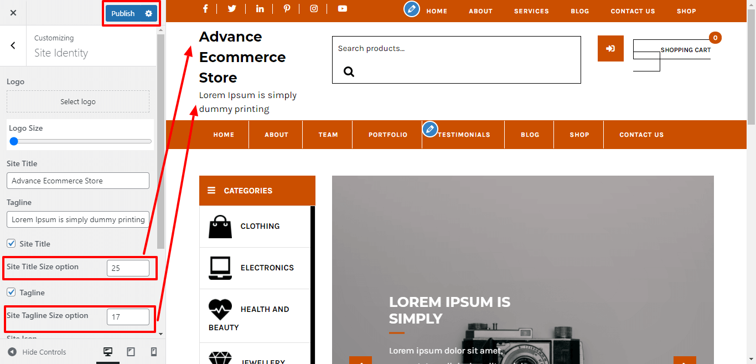Uncheck the Site Title checkbox
Screen dimensions: 756x364
[x=11, y=243]
